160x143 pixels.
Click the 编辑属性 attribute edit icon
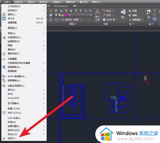(130, 20)
